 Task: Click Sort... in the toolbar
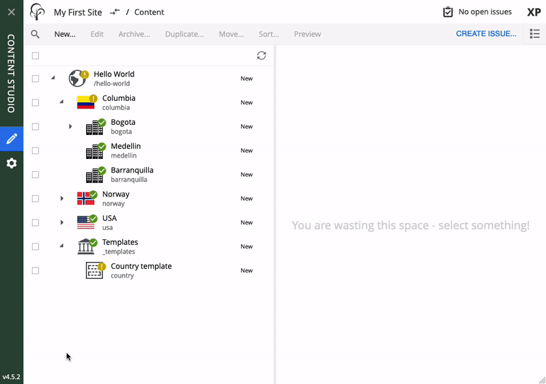(x=269, y=34)
